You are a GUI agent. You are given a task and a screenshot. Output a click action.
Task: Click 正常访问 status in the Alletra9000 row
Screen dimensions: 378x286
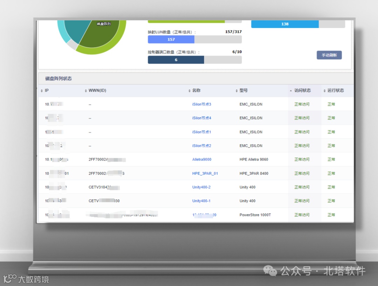302,159
